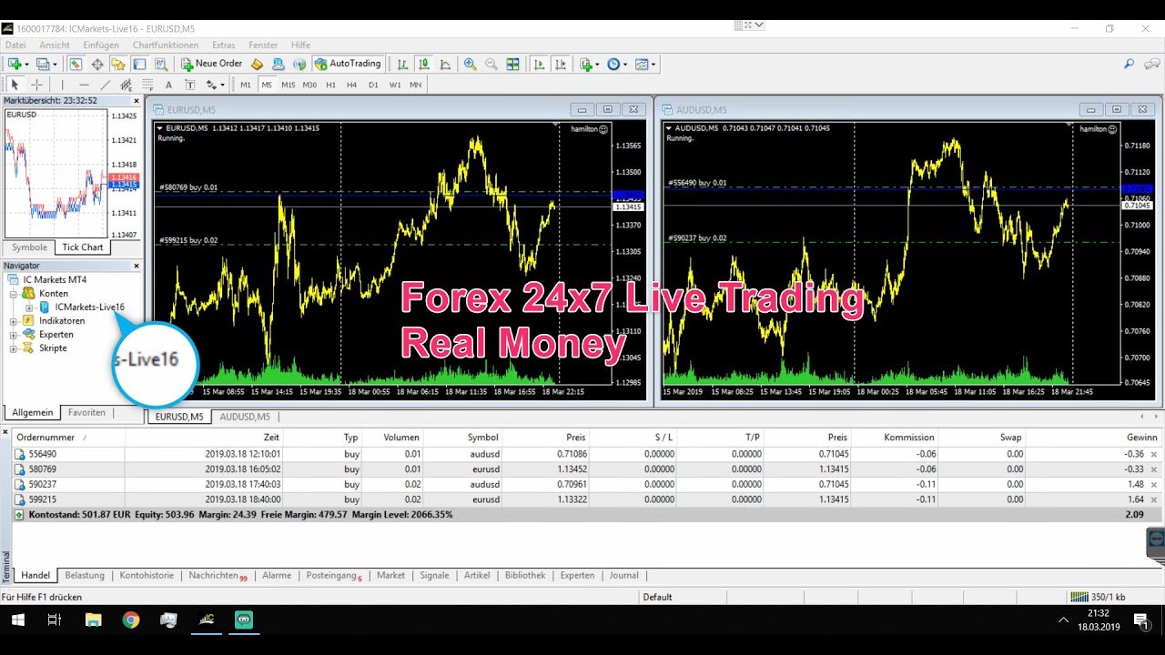Click the Neue Order button
Screen dimensions: 1165x655
coord(212,64)
